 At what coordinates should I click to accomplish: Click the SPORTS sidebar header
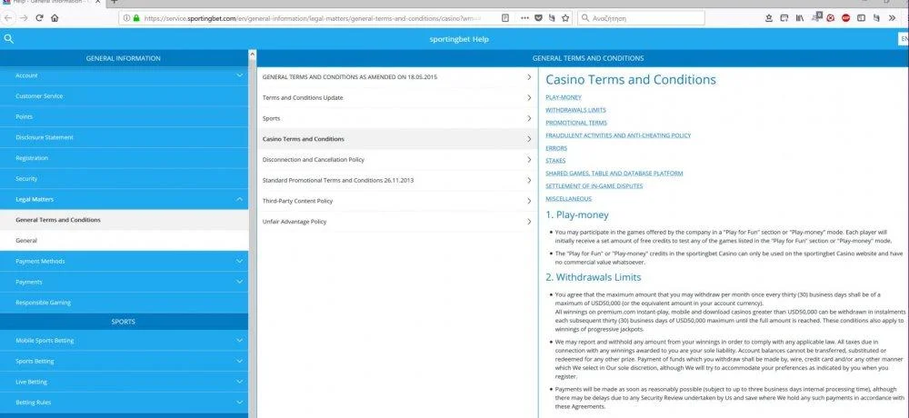[x=124, y=322]
